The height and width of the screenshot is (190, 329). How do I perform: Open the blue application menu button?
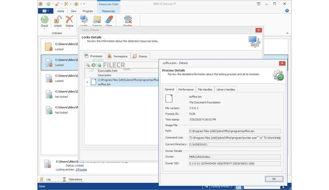(46, 11)
